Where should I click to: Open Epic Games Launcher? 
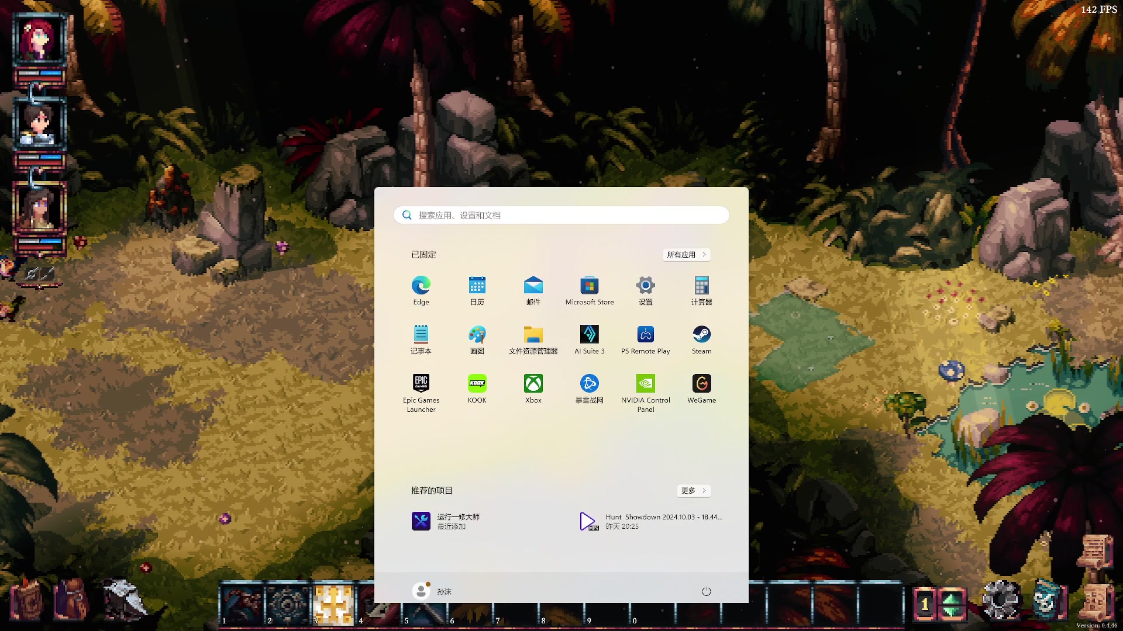(421, 393)
